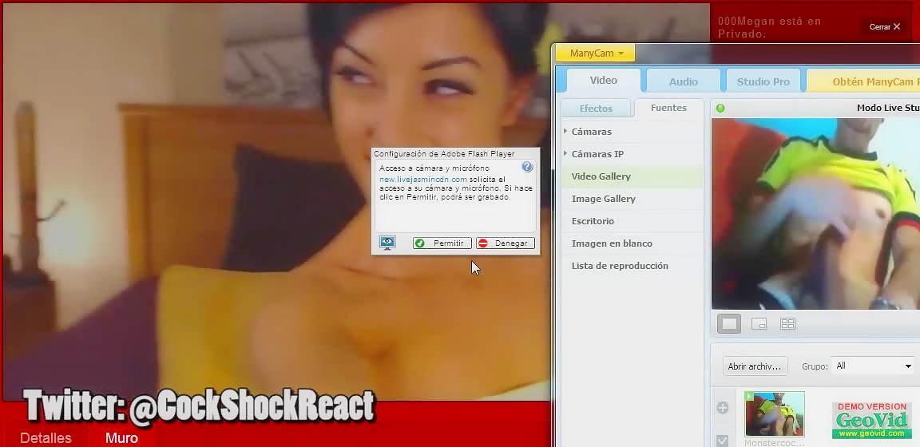Click the Cerrar X icon
Viewport: 920px width, 447px height.
pyautogui.click(x=896, y=26)
